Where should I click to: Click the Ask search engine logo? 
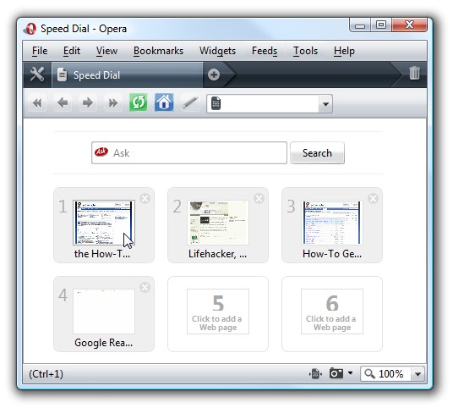coord(101,152)
